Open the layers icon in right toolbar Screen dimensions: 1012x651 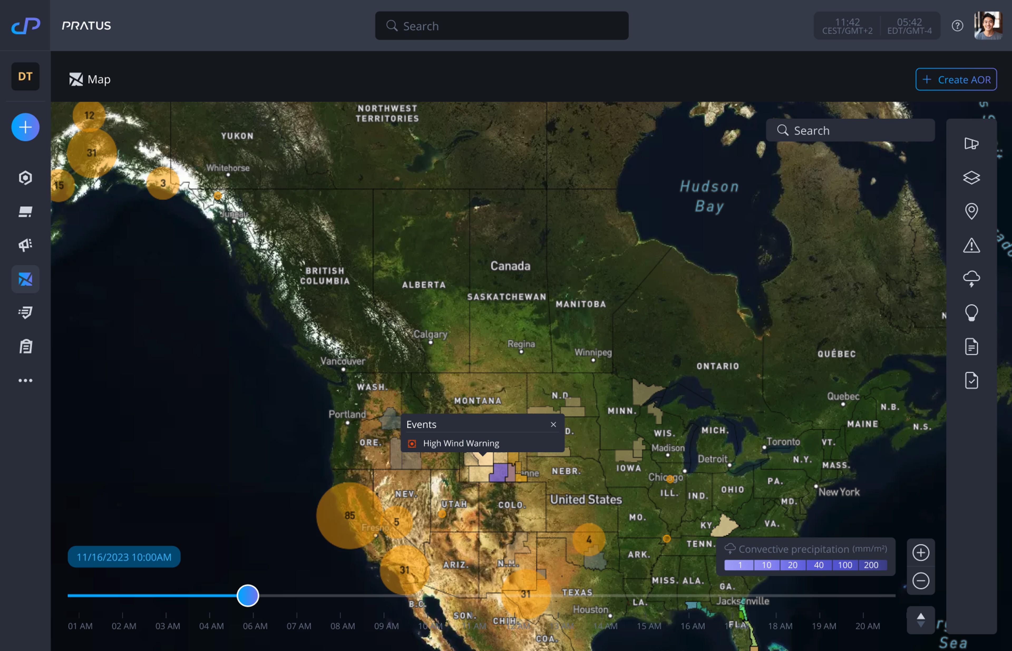(x=971, y=178)
